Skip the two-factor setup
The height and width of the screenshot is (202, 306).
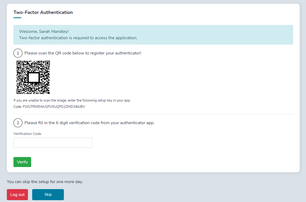(48, 195)
